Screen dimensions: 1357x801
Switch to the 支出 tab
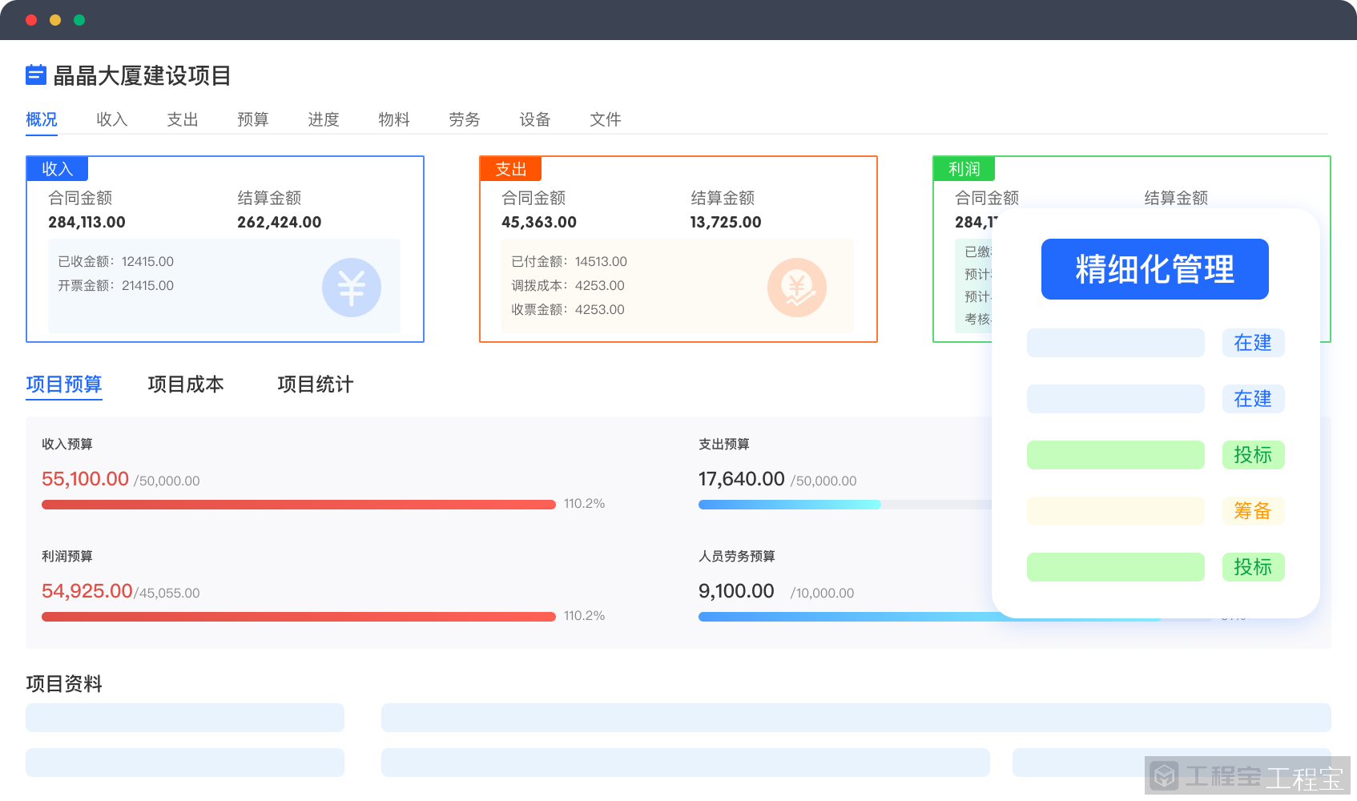[x=183, y=119]
